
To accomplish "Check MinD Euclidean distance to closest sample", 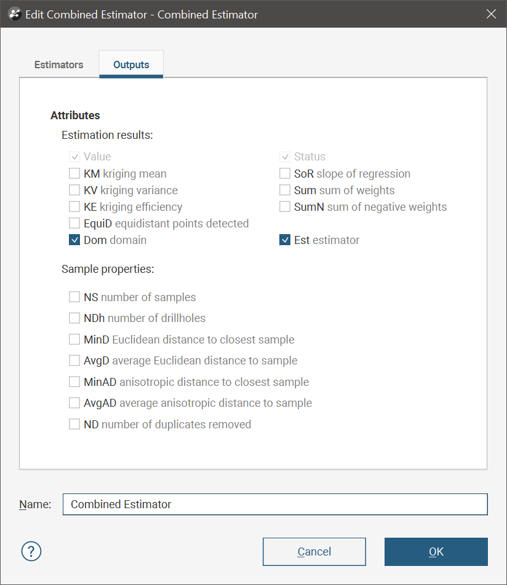I will click(x=74, y=340).
